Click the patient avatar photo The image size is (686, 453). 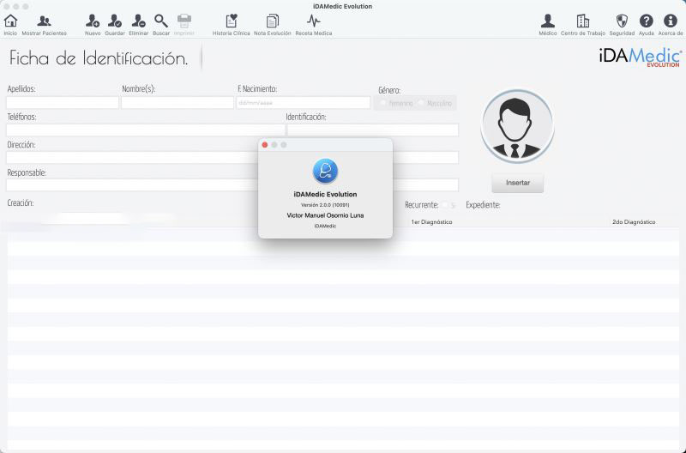pos(517,126)
